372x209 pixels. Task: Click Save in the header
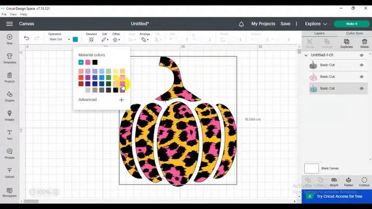pos(285,24)
